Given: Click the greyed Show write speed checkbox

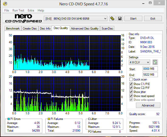Looking at the screenshot, I should click(x=131, y=100).
